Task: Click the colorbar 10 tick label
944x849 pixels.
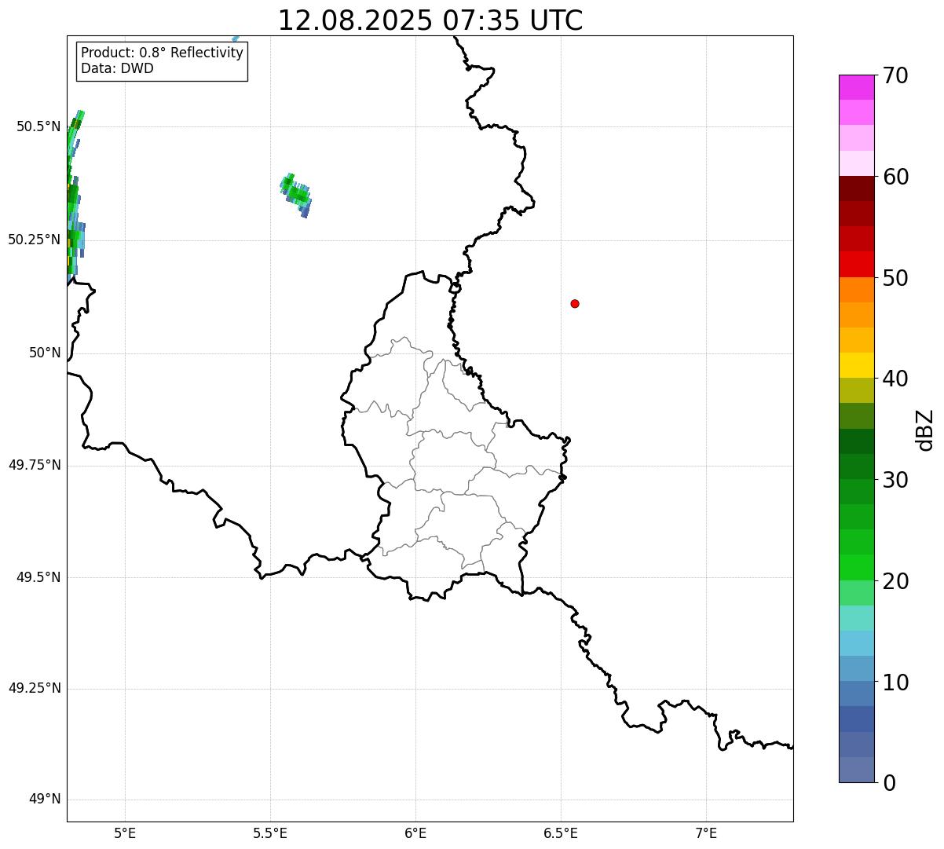Action: point(895,682)
